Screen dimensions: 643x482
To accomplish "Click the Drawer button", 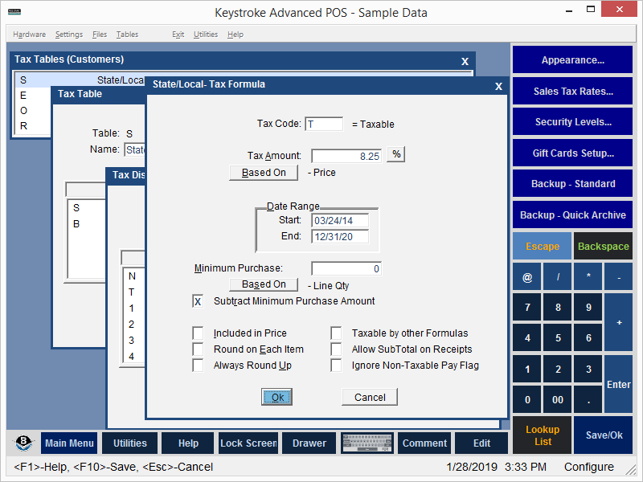I will [309, 443].
